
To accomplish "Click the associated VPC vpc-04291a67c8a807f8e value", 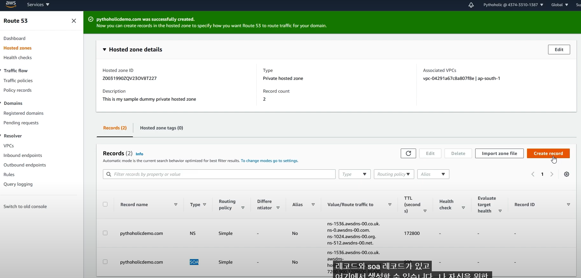I will point(449,78).
